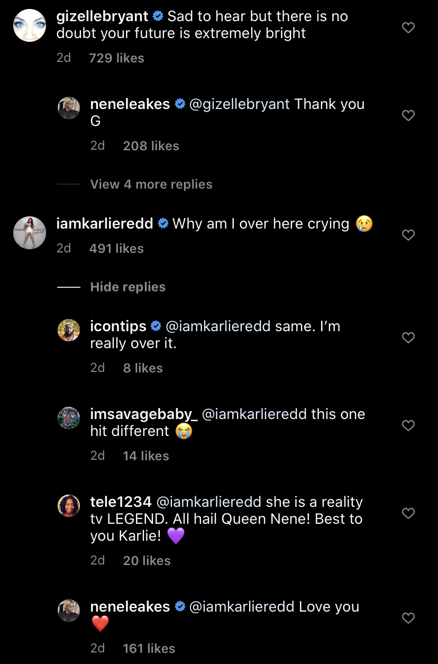Tap heart on iamkarlieredd's crying comment
The height and width of the screenshot is (664, 438).
click(408, 235)
